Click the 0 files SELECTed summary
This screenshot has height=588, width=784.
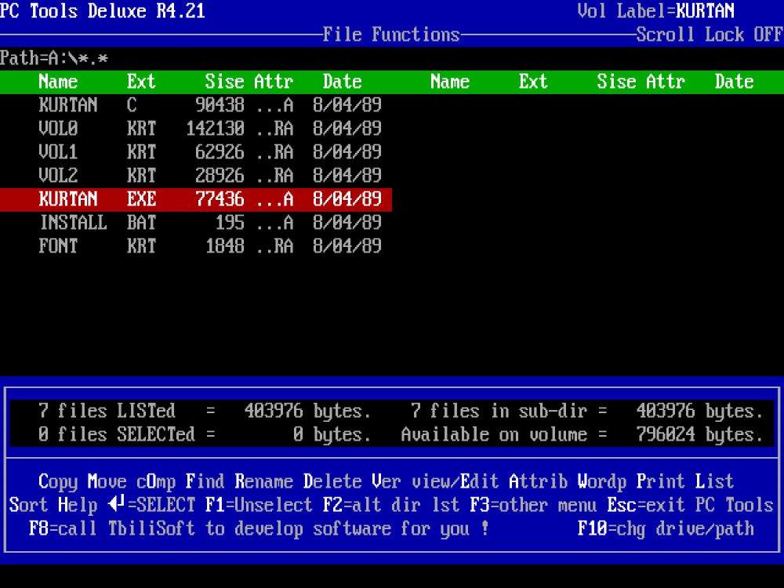(205, 434)
